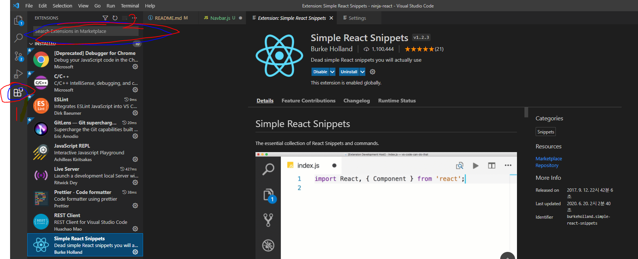
Task: Click the details pane scrollbar
Action: pos(526,112)
